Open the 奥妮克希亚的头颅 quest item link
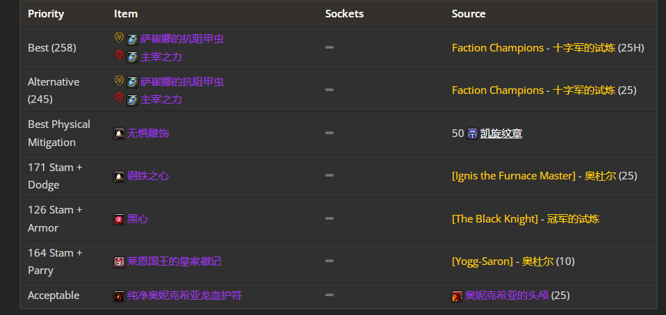 click(507, 296)
